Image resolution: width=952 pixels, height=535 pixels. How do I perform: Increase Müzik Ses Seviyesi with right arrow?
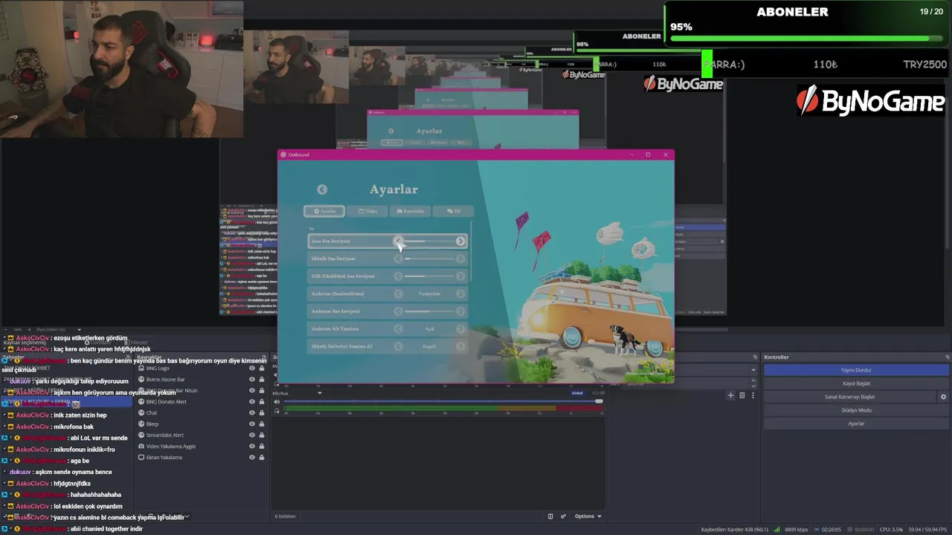(x=460, y=259)
